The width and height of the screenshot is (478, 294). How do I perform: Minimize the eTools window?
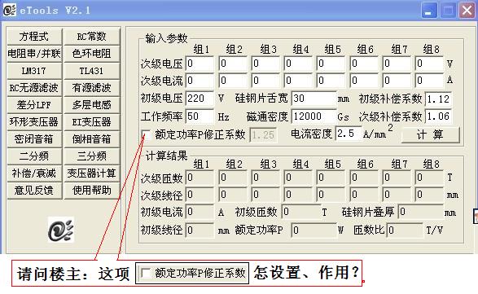(x=429, y=10)
